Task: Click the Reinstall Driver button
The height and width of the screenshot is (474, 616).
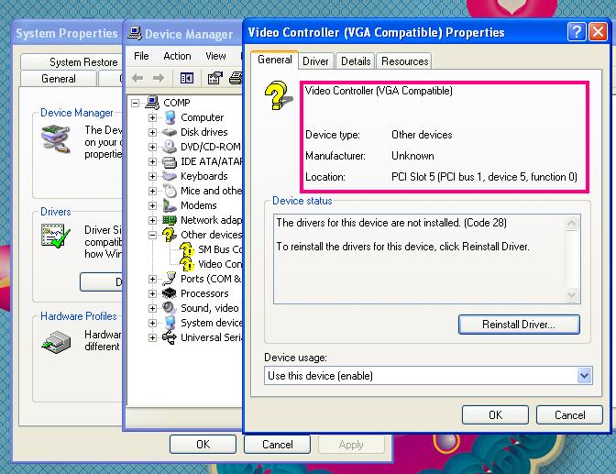Action: [x=519, y=325]
